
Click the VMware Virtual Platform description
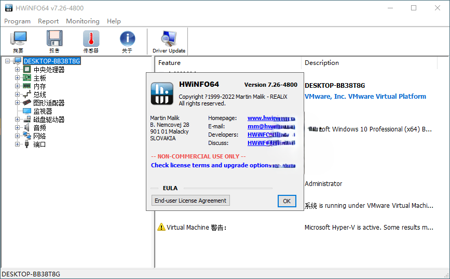pyautogui.click(x=365, y=96)
